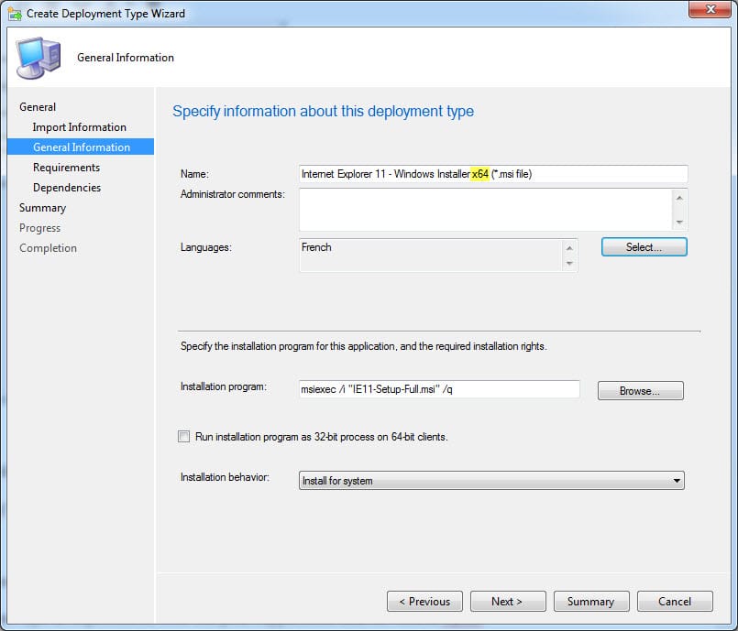Click the Select languages button
The image size is (738, 631).
[644, 247]
